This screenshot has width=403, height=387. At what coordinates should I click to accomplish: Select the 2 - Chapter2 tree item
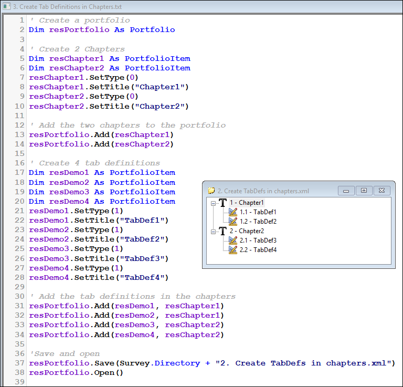[x=247, y=231]
